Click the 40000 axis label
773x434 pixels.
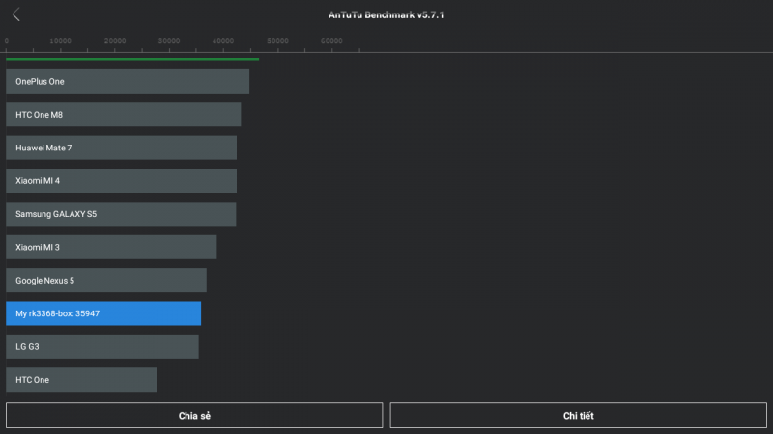point(223,41)
